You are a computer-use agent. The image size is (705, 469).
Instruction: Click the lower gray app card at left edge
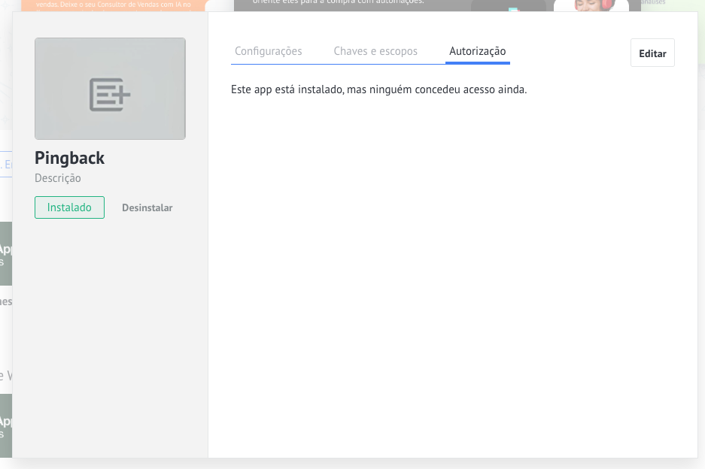[x=6, y=425]
